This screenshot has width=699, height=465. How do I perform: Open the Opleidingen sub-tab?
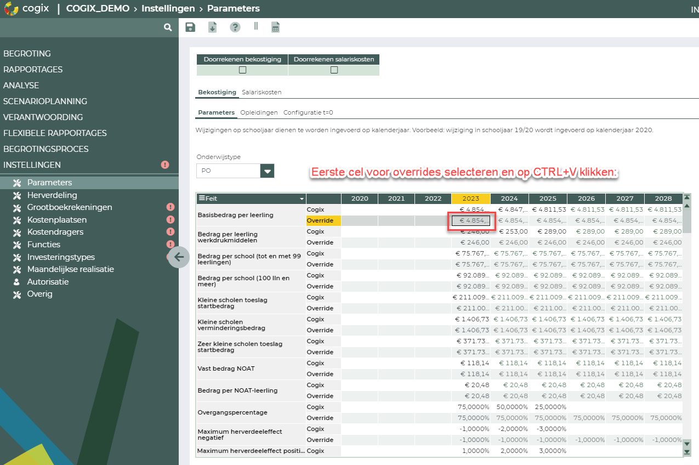[259, 112]
